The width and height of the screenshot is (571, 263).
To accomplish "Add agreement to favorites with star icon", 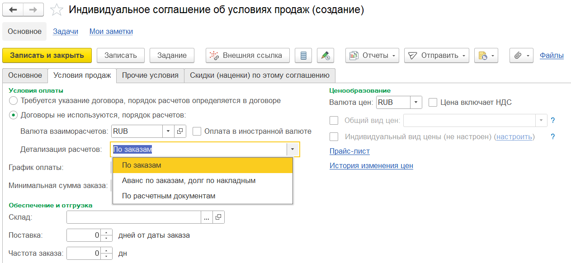I will [x=57, y=10].
